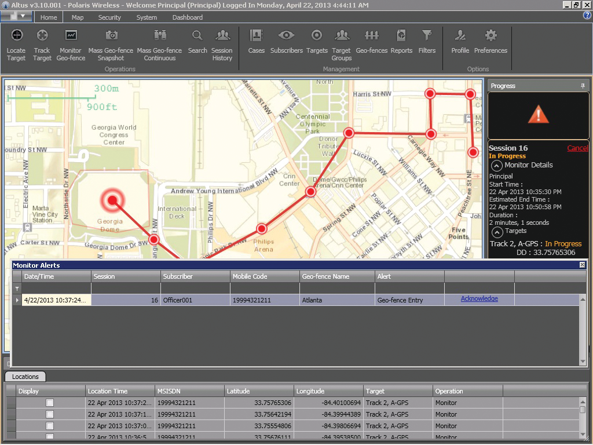
Task: Collapse the Targets section
Action: (x=496, y=231)
